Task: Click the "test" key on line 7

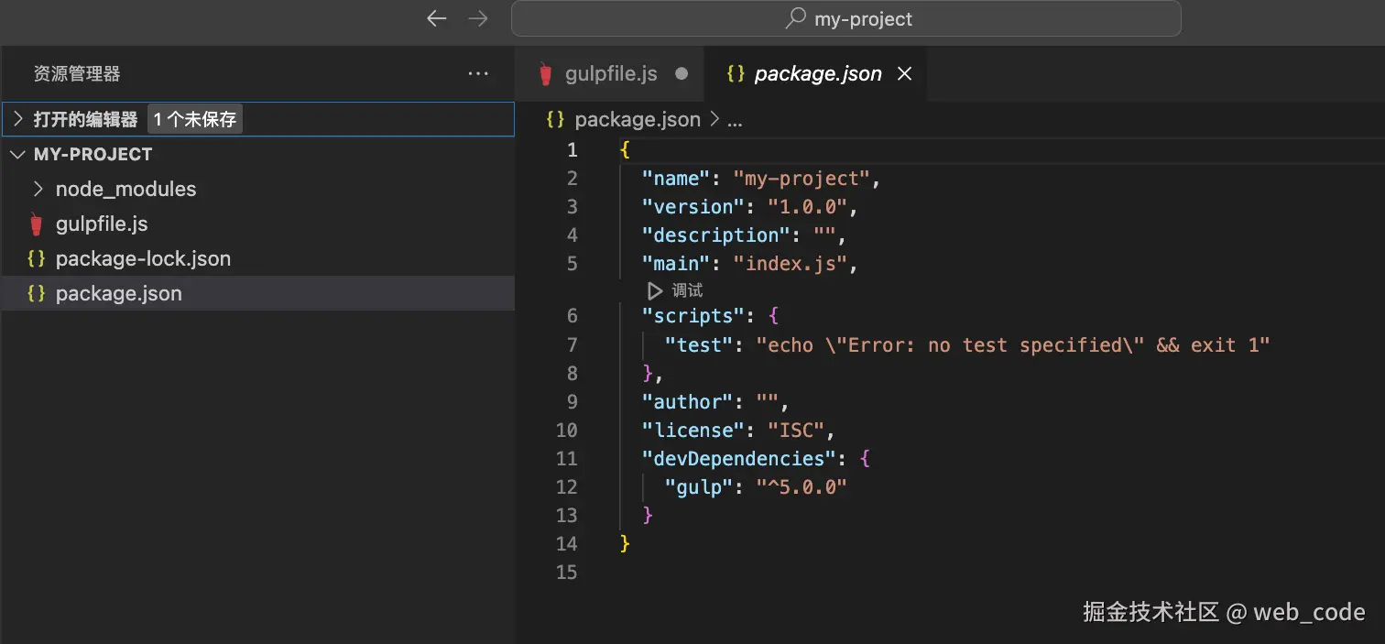Action: click(698, 345)
